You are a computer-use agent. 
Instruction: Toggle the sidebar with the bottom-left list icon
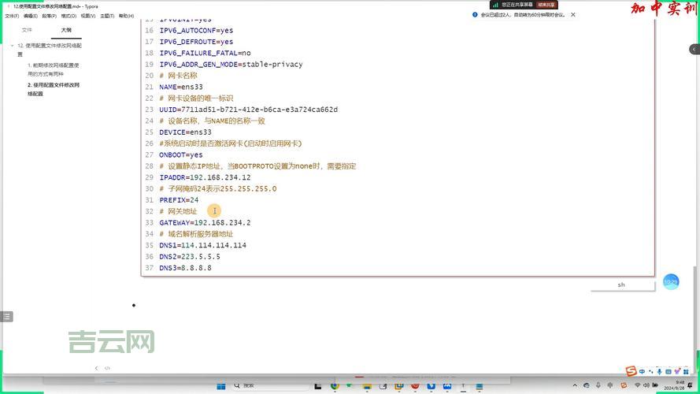click(7, 316)
